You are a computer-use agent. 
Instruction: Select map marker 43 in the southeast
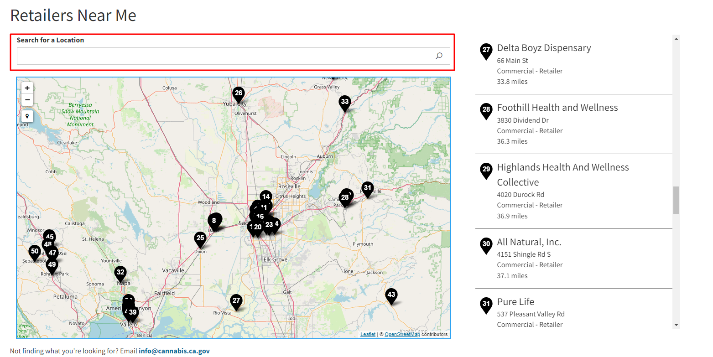pyautogui.click(x=391, y=295)
